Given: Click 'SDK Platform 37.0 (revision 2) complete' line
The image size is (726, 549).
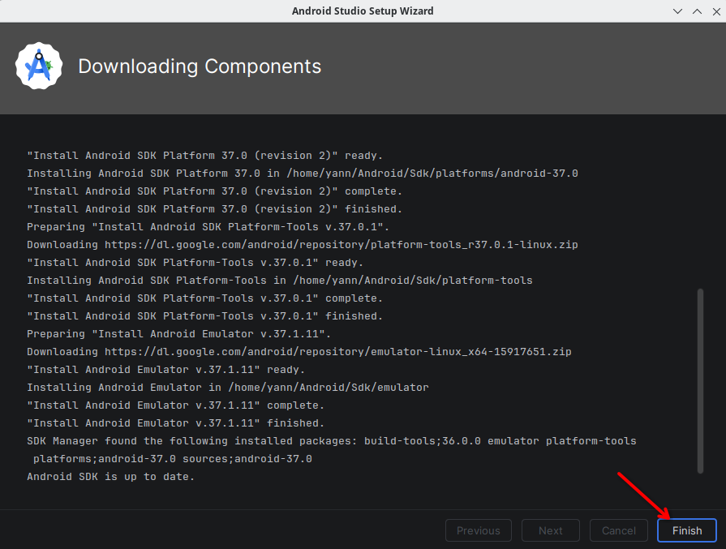Looking at the screenshot, I should click(x=214, y=191).
